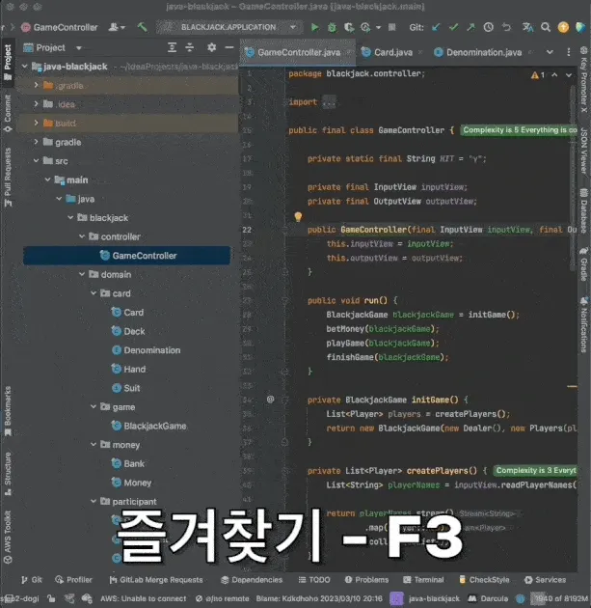591x608 pixels.
Task: Collapse the java-blackjack root folder
Action: [25, 67]
